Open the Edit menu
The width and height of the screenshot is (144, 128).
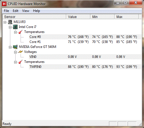coord(16,11)
